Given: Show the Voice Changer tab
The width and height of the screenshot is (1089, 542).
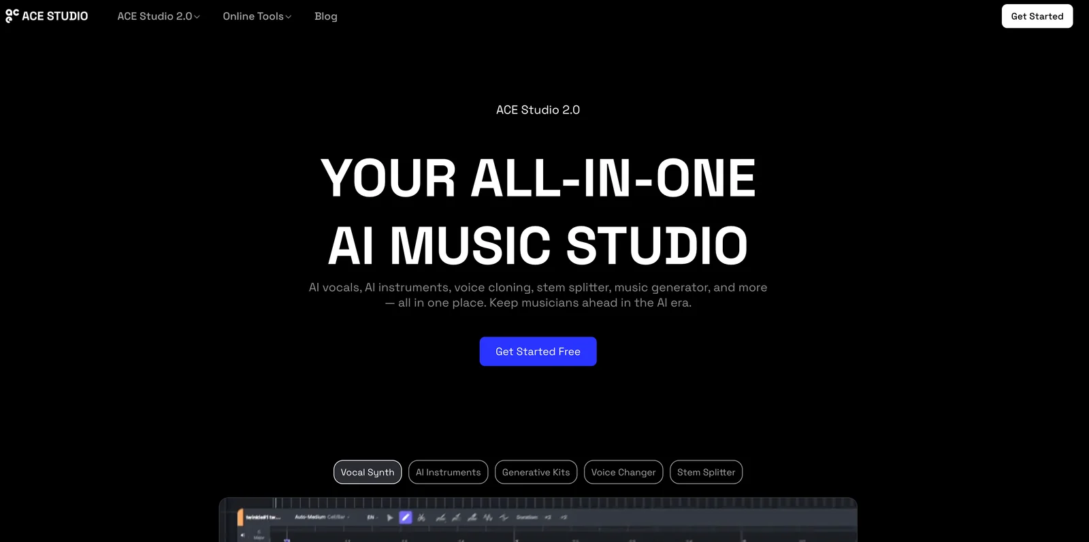Looking at the screenshot, I should [623, 472].
